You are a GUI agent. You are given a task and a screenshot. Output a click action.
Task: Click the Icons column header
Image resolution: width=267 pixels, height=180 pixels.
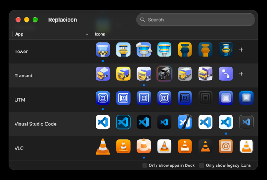[x=100, y=34]
